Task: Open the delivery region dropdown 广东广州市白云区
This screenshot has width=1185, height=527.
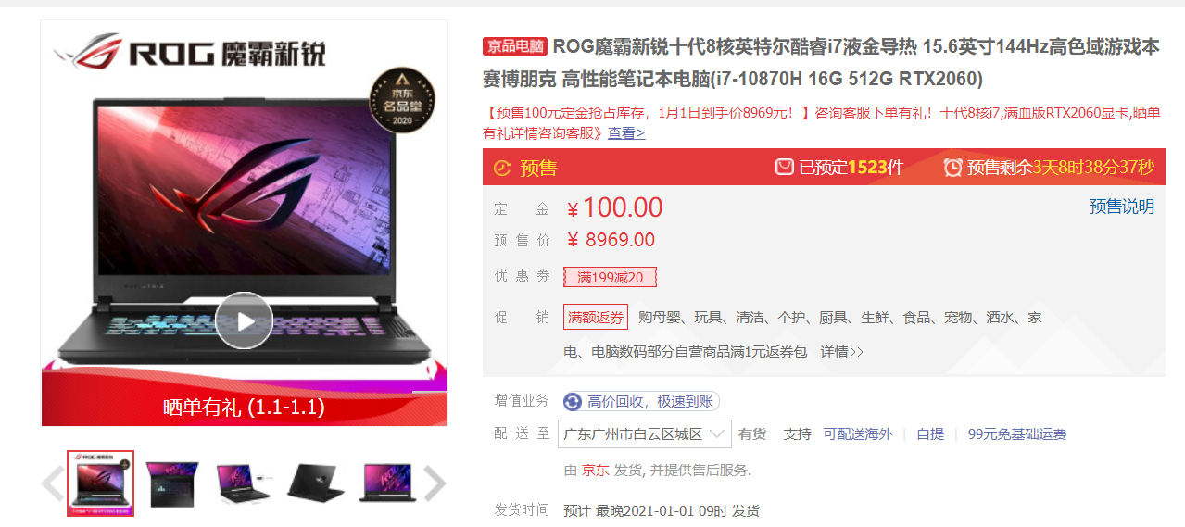Action: click(x=645, y=433)
